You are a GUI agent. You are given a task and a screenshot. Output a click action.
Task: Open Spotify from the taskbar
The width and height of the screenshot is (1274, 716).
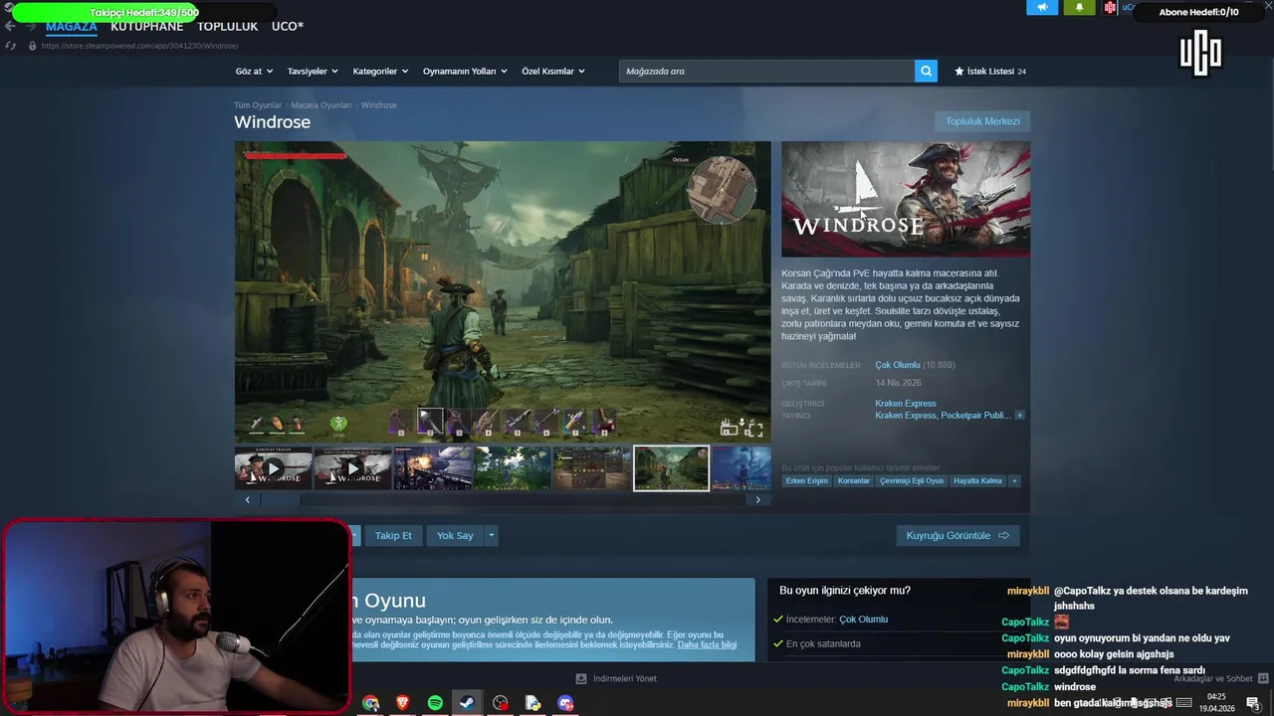point(435,703)
